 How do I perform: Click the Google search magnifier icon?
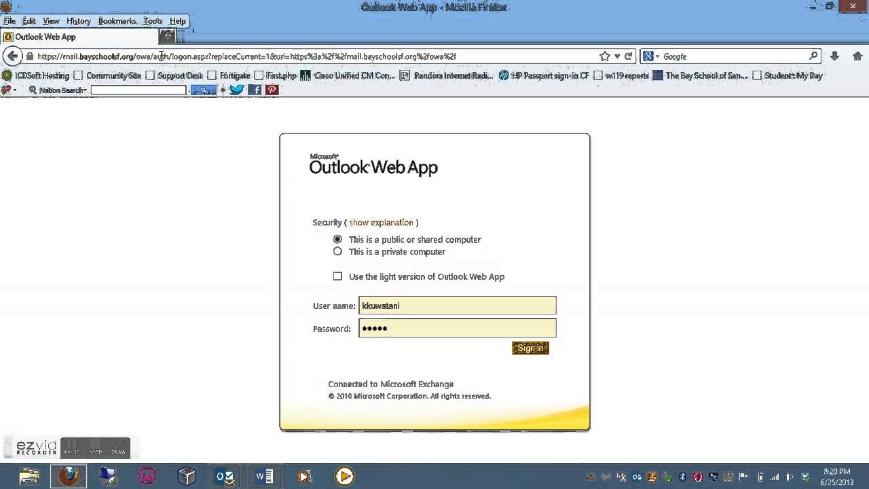click(813, 56)
